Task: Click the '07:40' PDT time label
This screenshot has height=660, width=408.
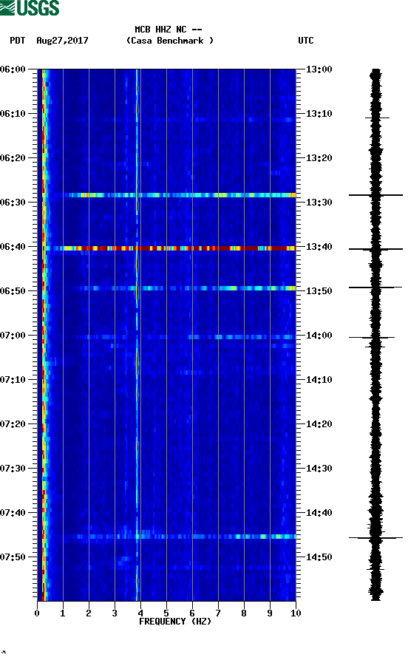Action: [x=13, y=513]
